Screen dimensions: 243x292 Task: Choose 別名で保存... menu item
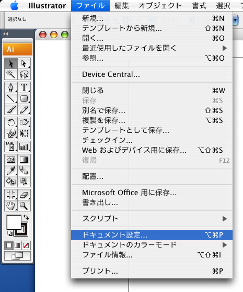click(152, 110)
